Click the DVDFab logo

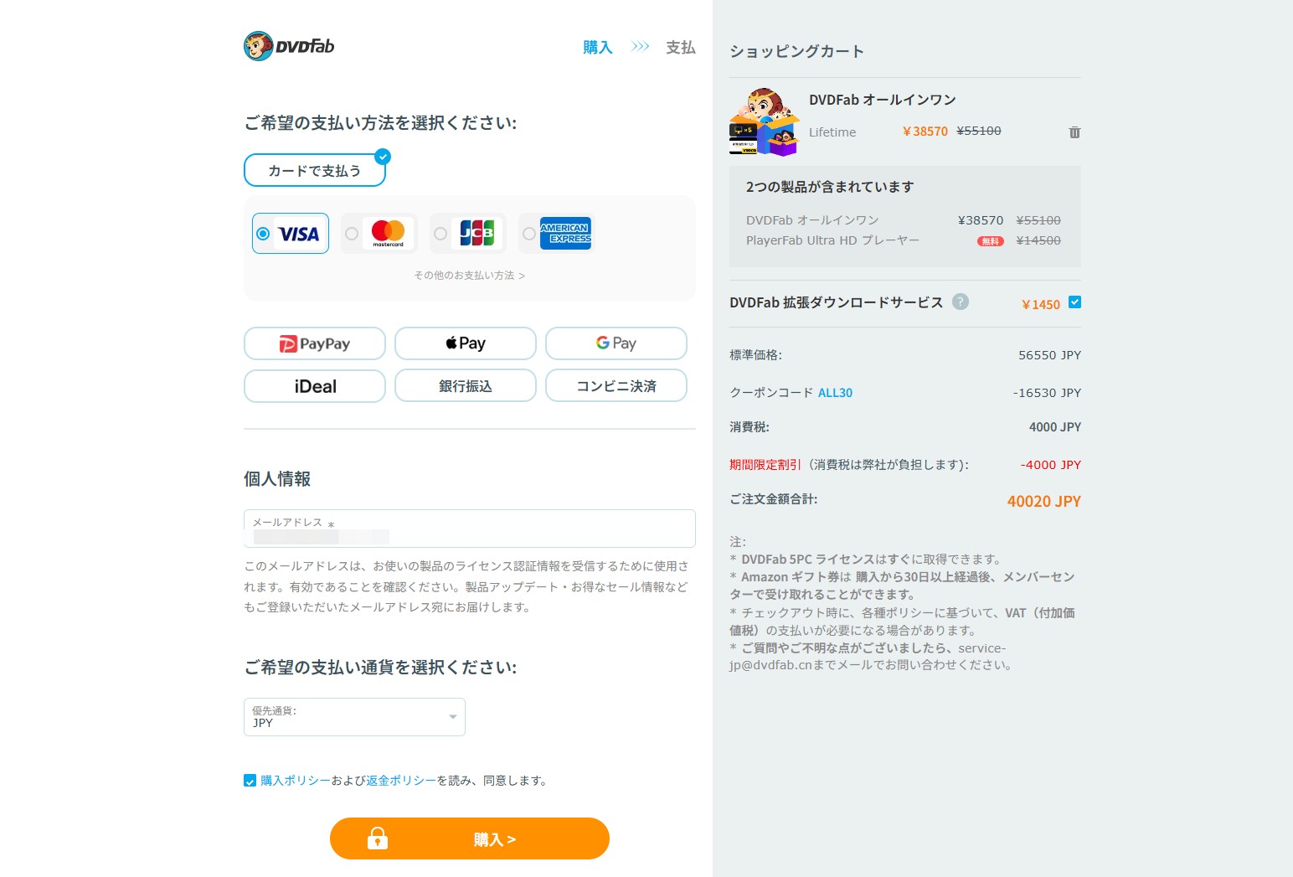[x=289, y=46]
